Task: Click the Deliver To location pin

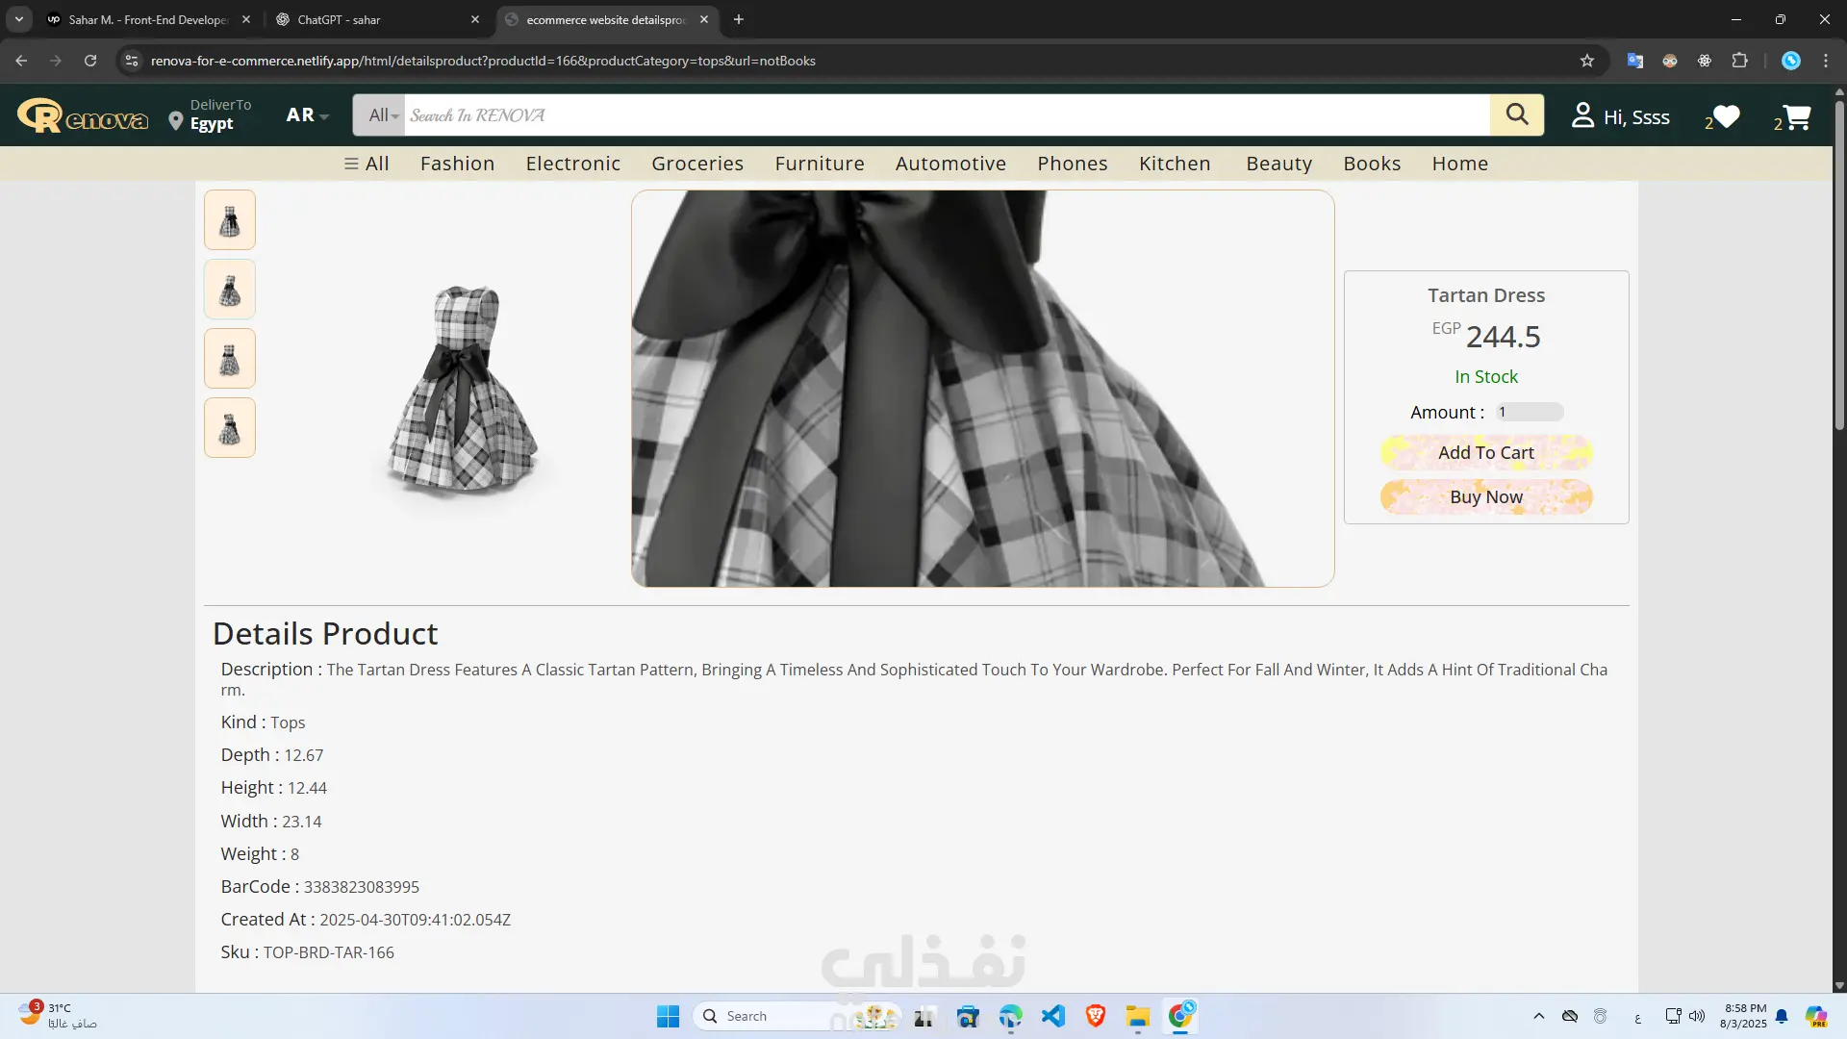Action: (175, 120)
